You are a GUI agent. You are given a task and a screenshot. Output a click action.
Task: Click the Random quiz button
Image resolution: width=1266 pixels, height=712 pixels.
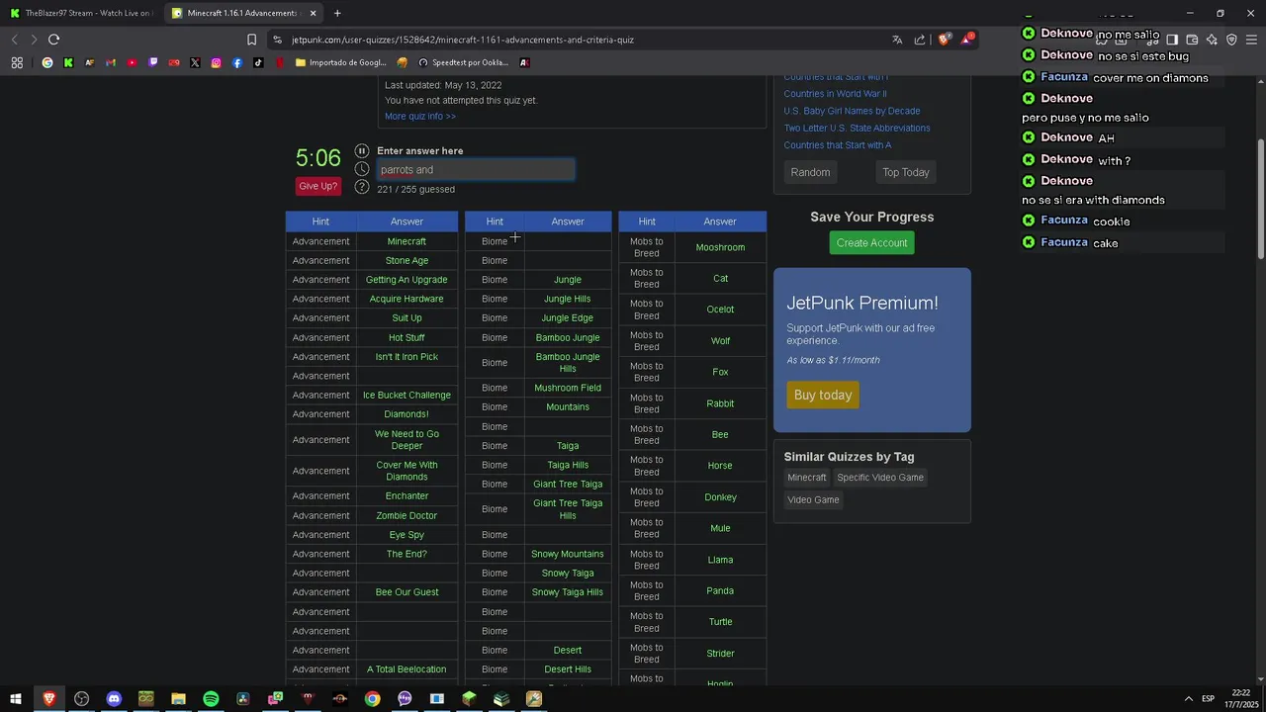click(x=810, y=172)
